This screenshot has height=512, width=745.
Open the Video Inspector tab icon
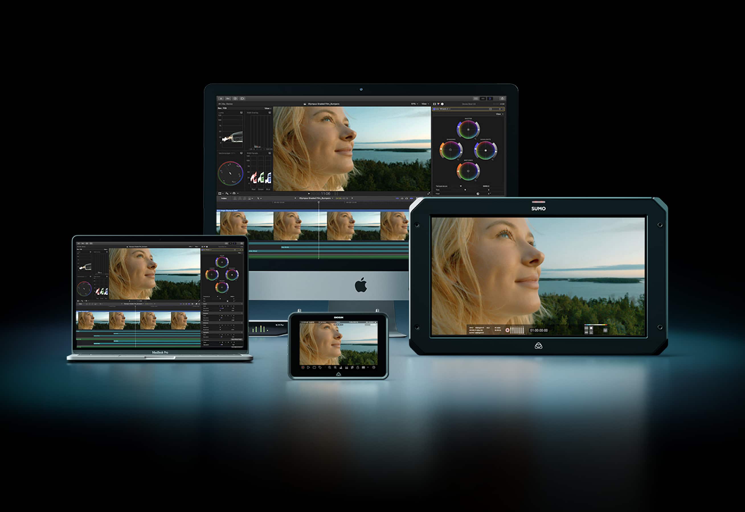[435, 104]
